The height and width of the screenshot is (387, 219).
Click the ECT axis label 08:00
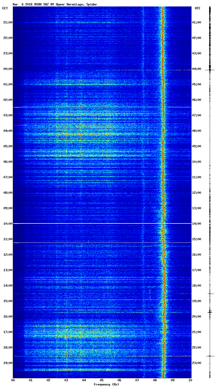click(8, 193)
